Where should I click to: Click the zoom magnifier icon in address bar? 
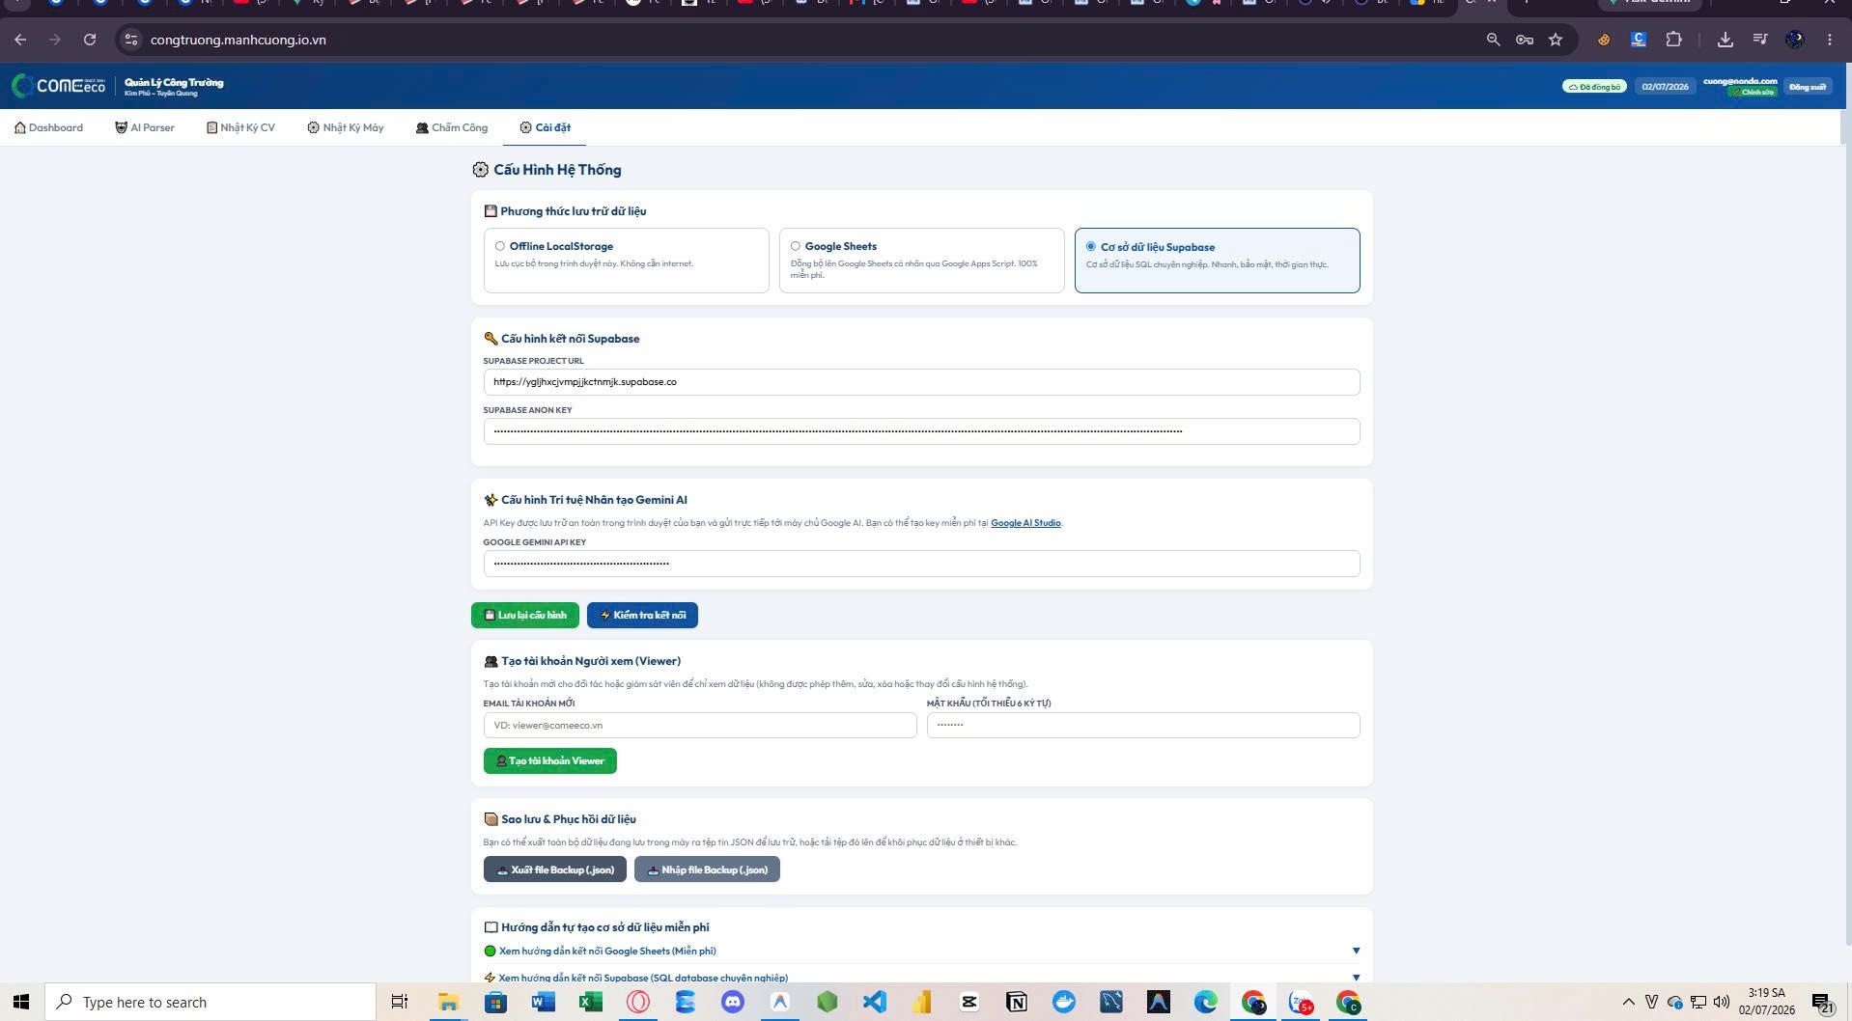pos(1493,40)
